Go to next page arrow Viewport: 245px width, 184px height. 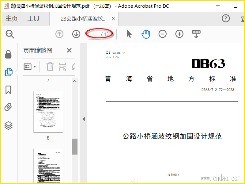[76, 34]
